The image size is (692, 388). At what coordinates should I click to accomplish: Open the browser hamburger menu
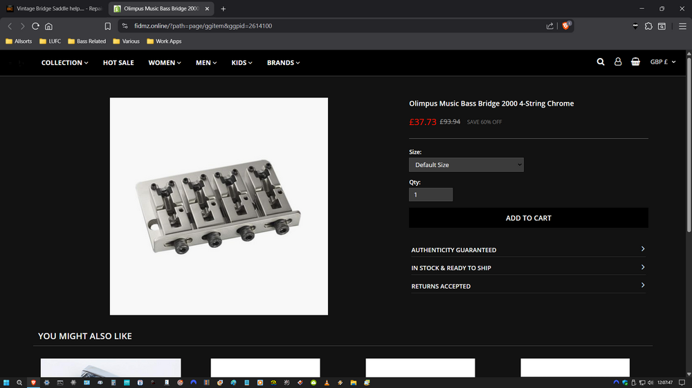coord(682,26)
